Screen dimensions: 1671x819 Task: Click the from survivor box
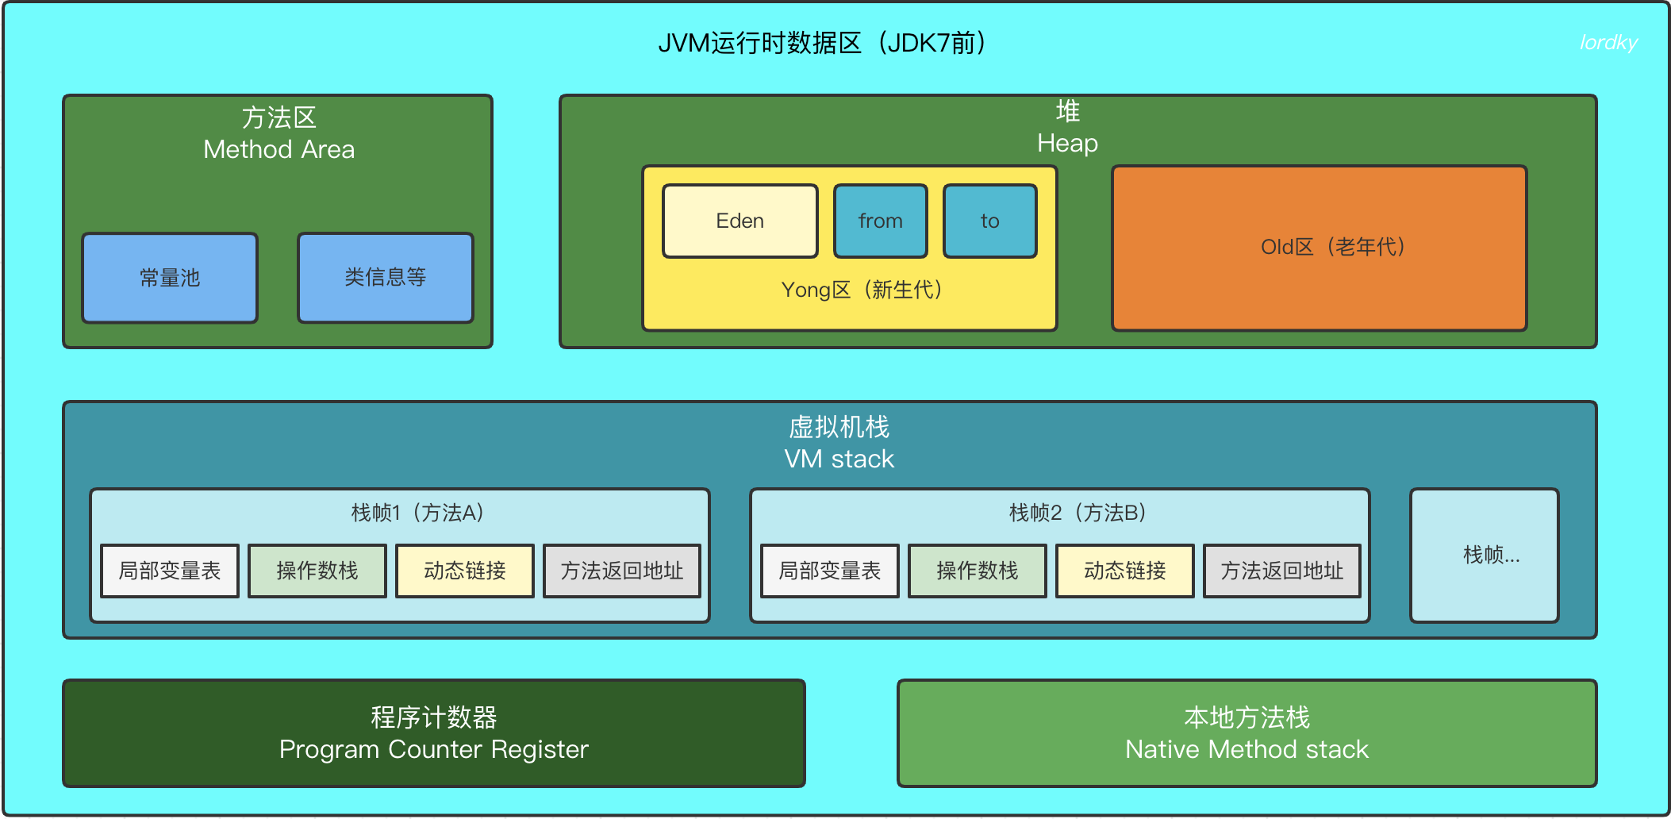[x=880, y=221]
